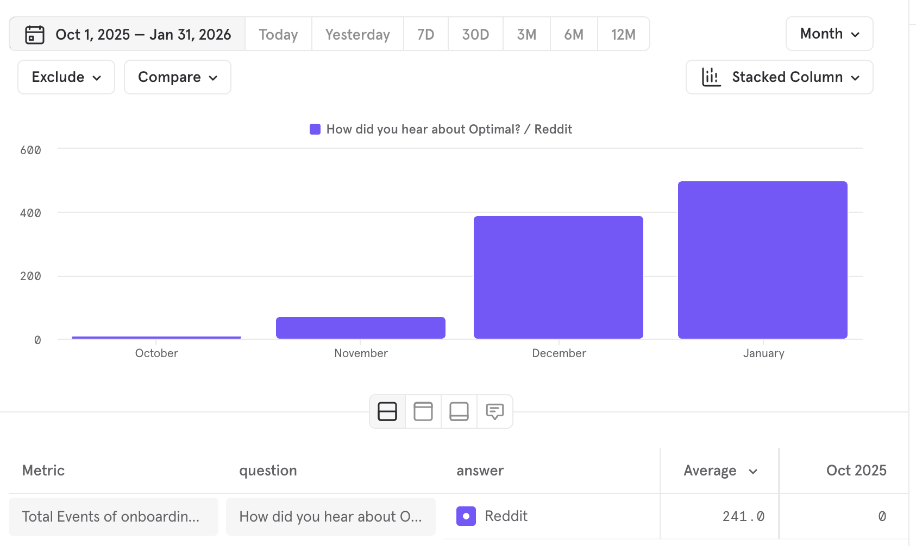This screenshot has width=916, height=546.
Task: Click the How did you hear question cell
Action: 331,517
